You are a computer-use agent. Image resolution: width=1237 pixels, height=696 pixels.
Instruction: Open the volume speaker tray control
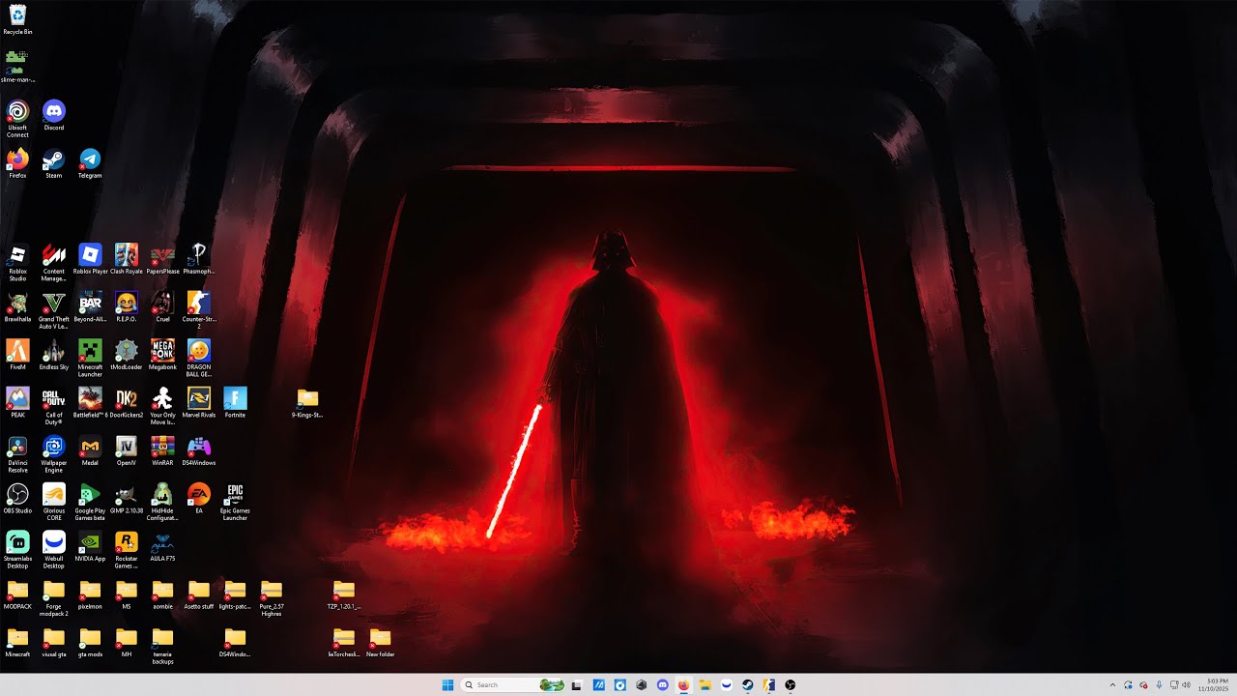1186,684
